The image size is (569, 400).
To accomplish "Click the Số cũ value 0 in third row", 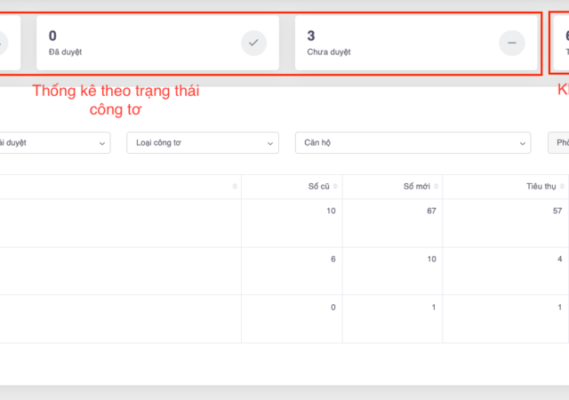I will [x=333, y=307].
